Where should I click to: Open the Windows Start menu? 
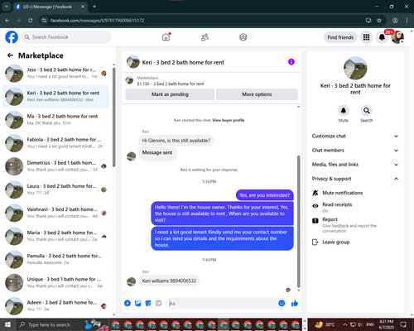(7, 324)
